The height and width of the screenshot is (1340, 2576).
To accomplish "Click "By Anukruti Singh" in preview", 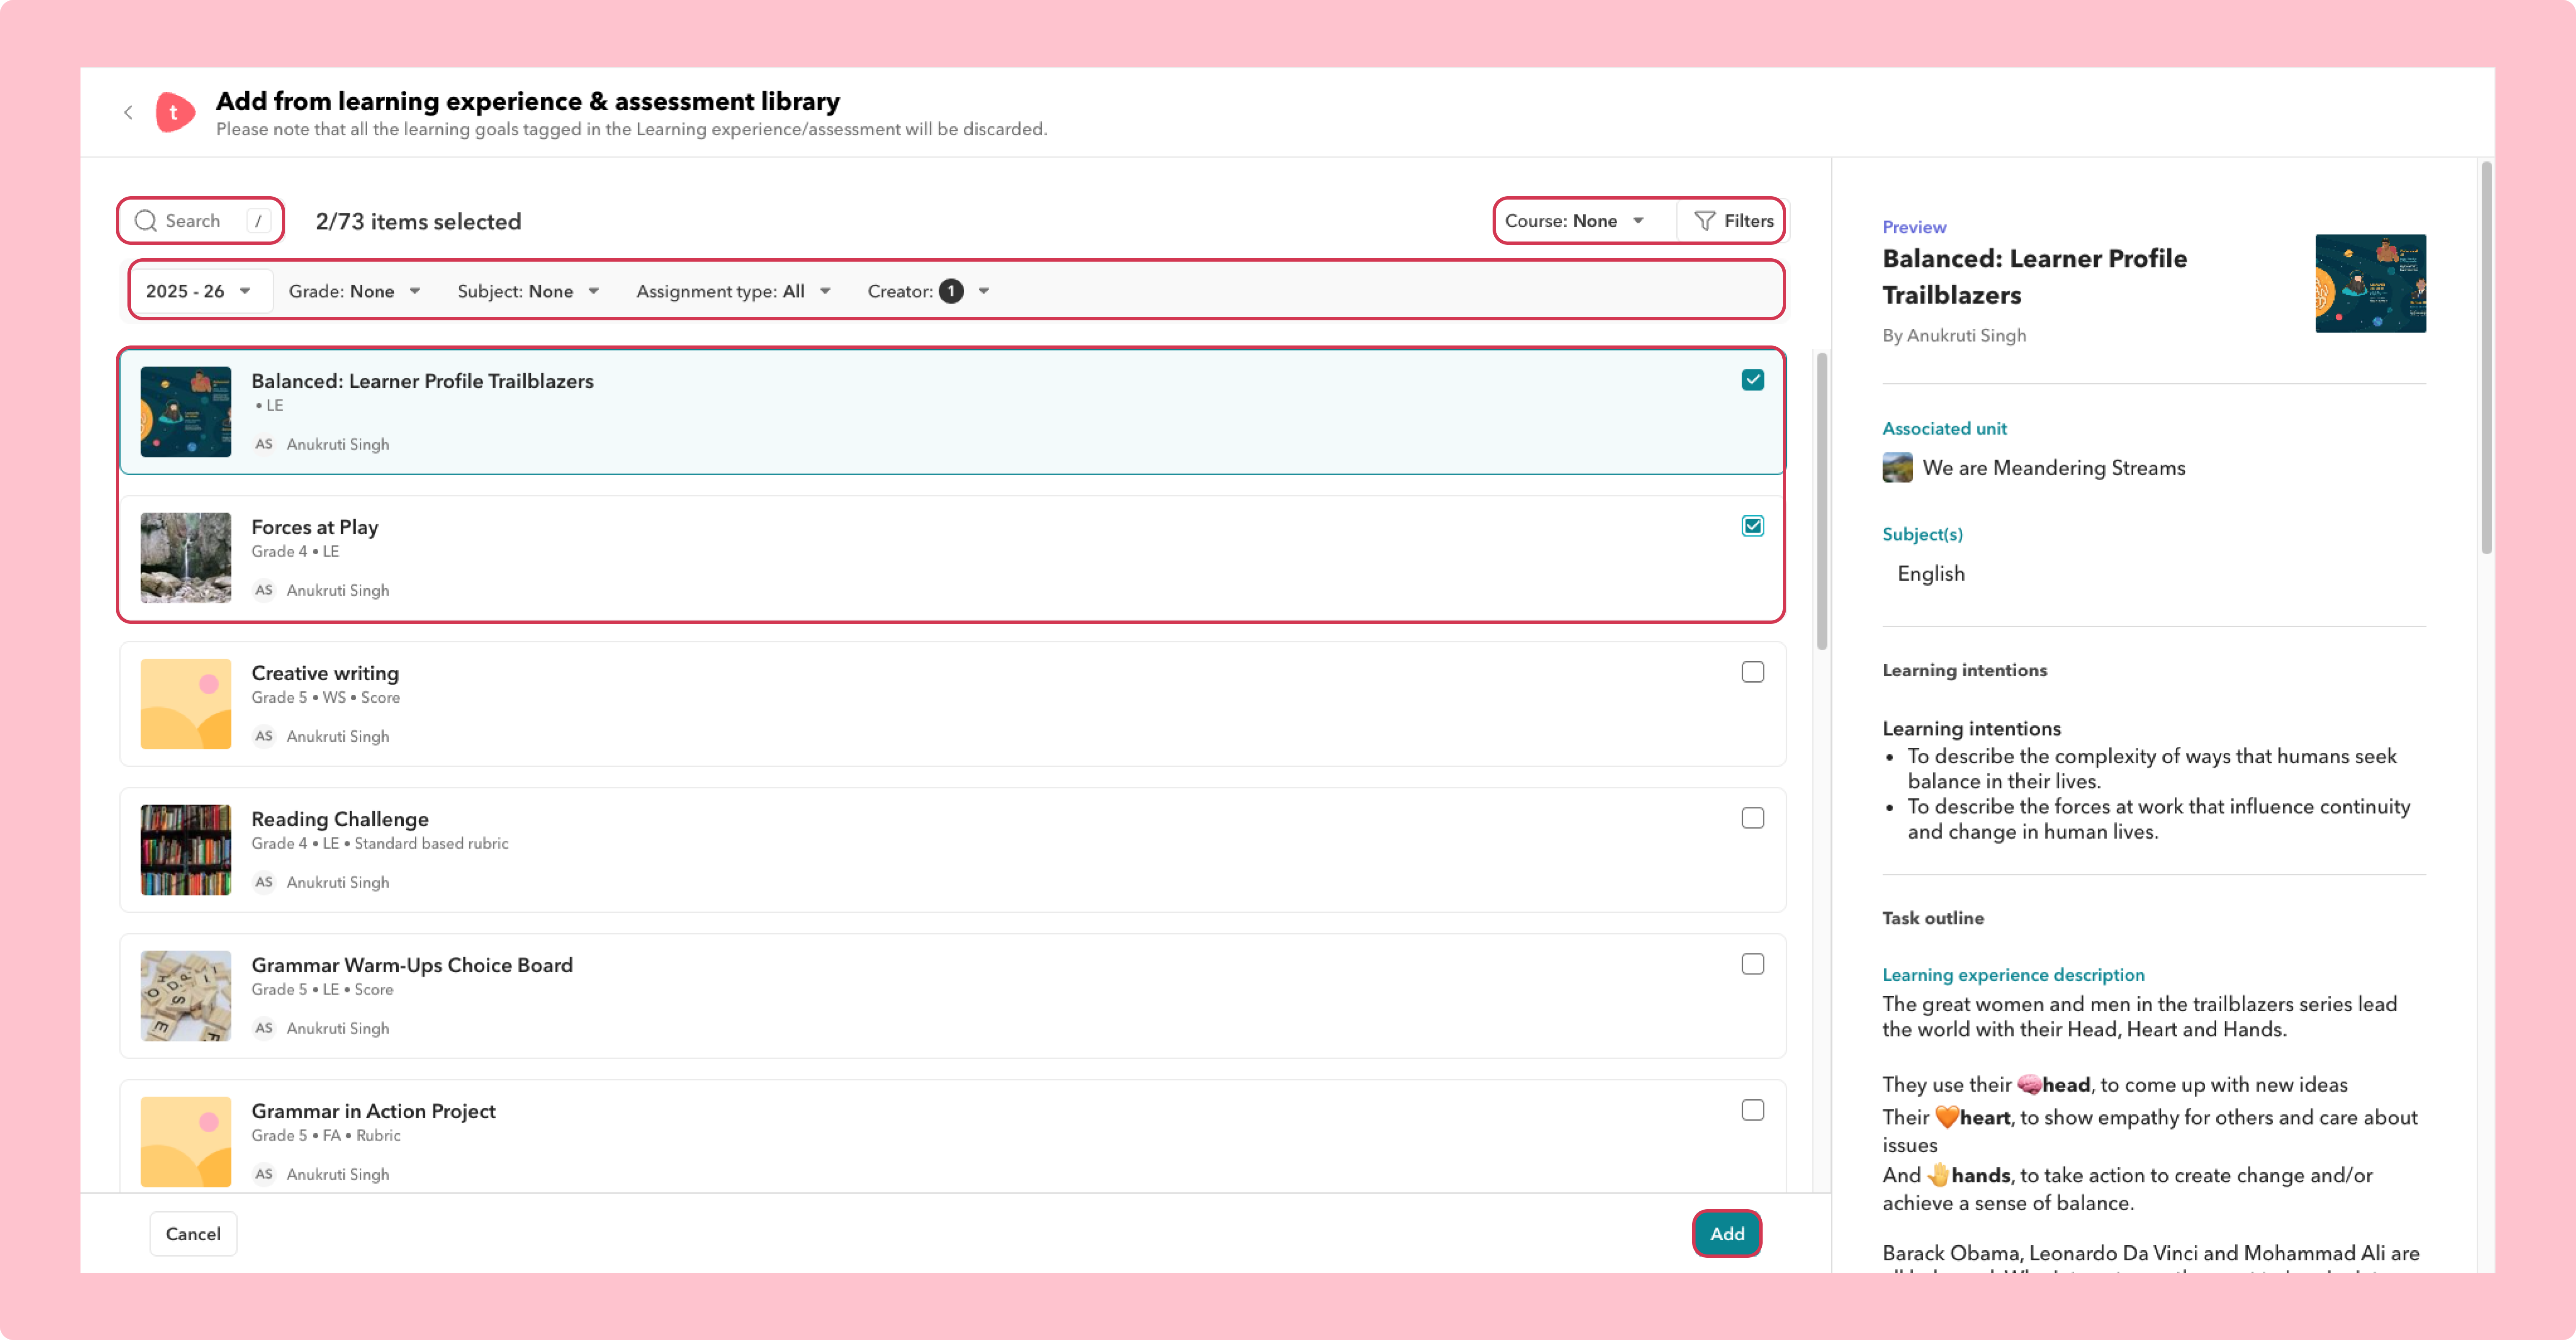I will [x=1954, y=336].
